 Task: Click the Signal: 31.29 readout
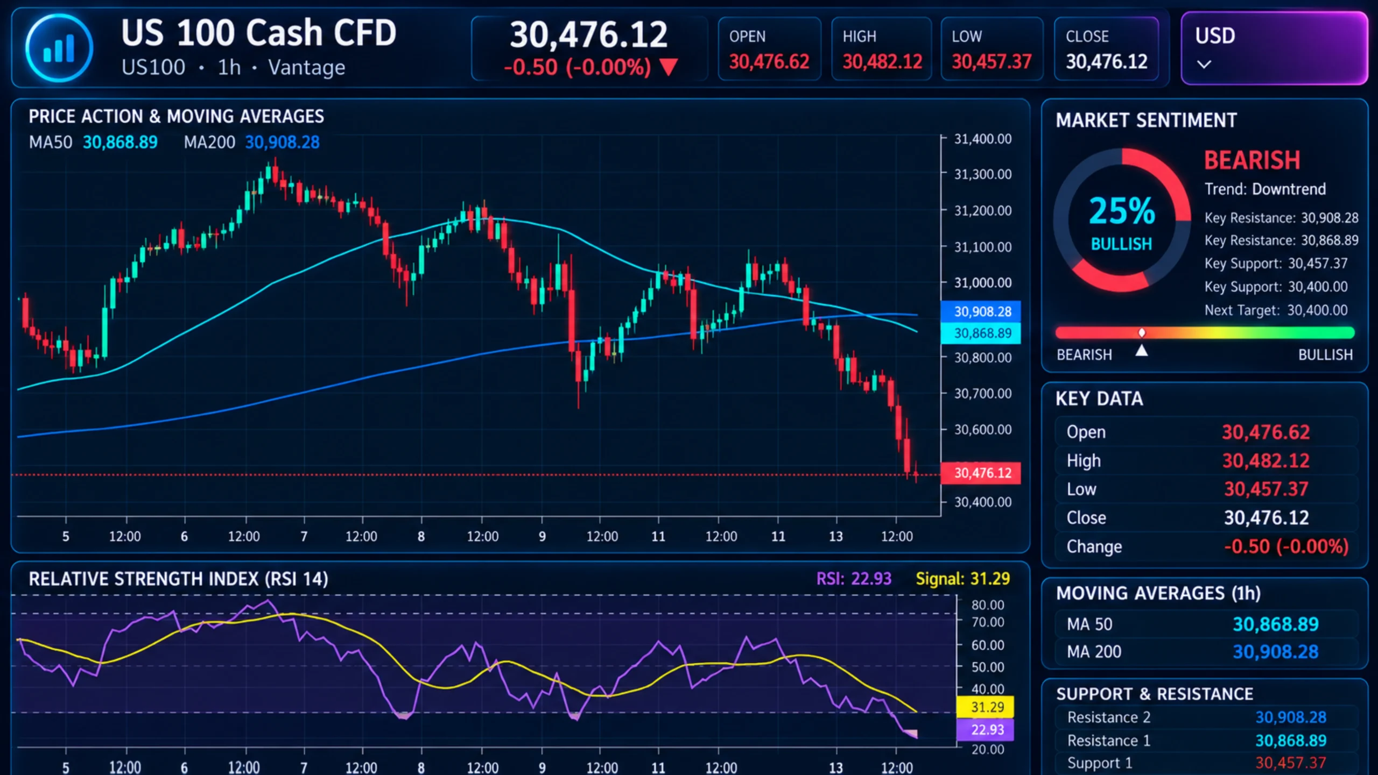pos(962,579)
